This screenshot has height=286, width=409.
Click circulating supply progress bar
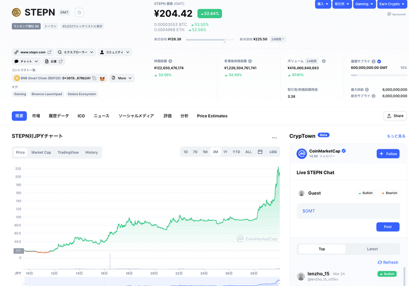coord(379,75)
